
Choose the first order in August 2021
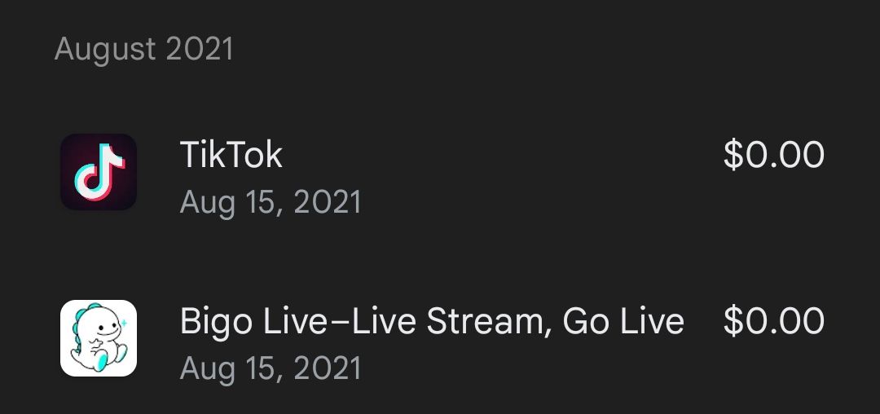[440, 174]
